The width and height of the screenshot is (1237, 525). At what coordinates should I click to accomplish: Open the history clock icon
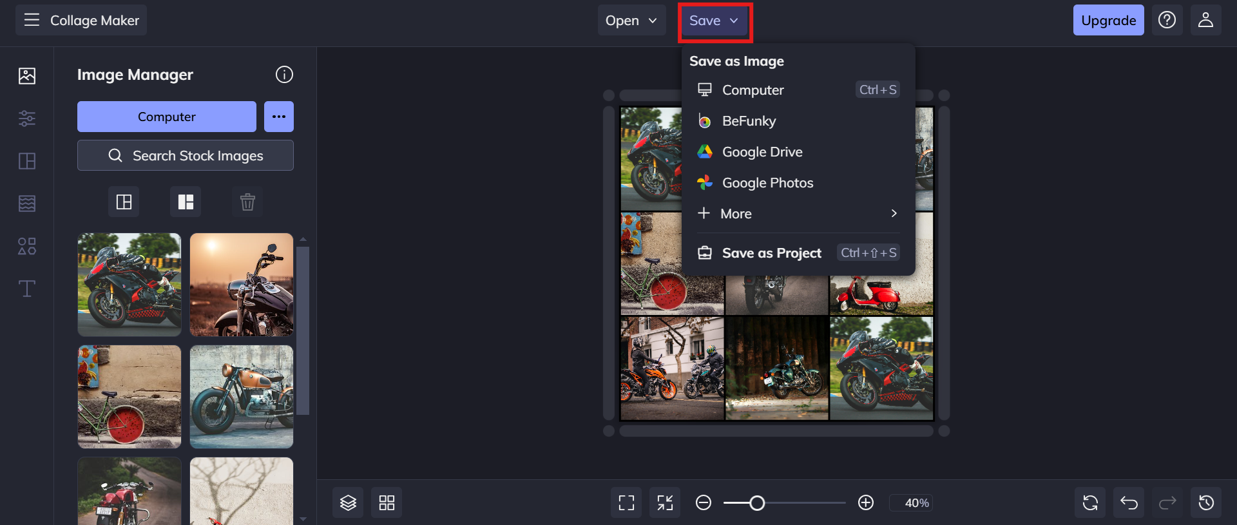point(1206,502)
